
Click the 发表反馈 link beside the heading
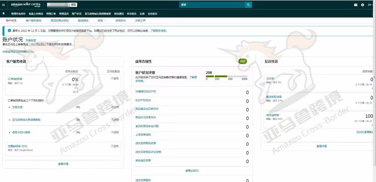click(31, 40)
